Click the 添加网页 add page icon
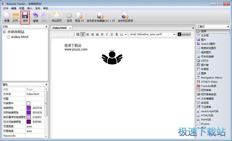232x141 pixels. [x=56, y=15]
